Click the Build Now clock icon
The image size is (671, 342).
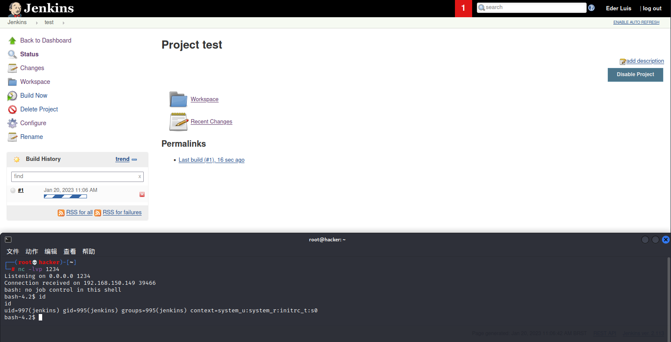(12, 96)
